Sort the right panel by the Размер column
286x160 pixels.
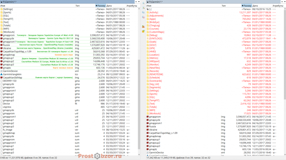pos(247,6)
